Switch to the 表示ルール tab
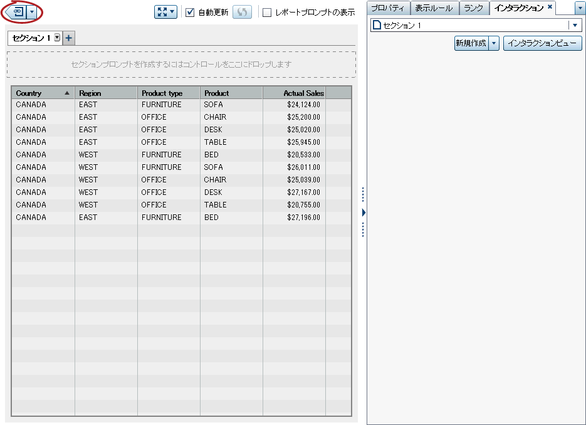The height and width of the screenshot is (425, 586). coord(435,8)
